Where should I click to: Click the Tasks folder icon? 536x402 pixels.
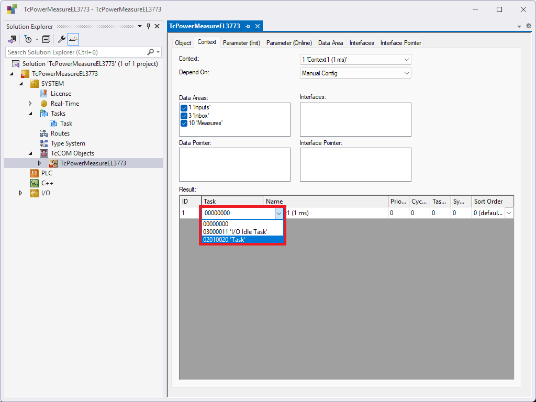[x=44, y=113]
